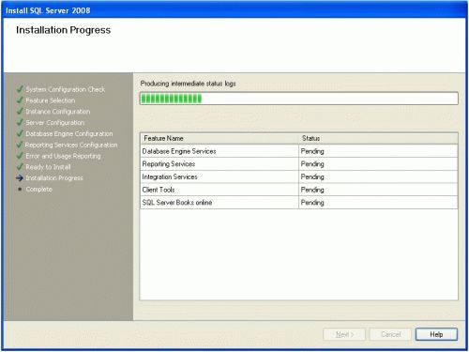Select the Integration Services feature row
Image resolution: width=469 pixels, height=352 pixels.
(x=299, y=176)
